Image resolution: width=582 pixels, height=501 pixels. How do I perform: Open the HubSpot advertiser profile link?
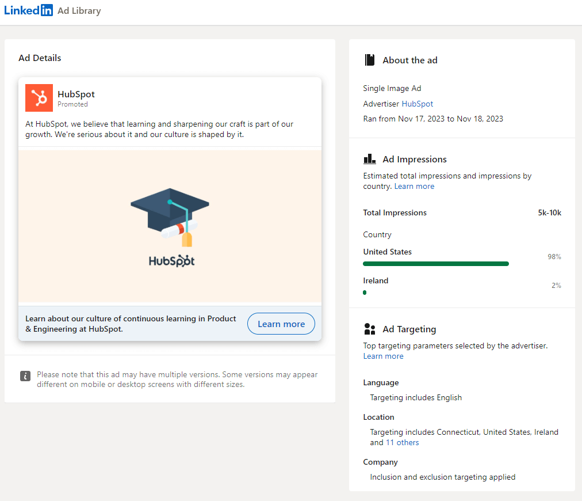click(417, 104)
